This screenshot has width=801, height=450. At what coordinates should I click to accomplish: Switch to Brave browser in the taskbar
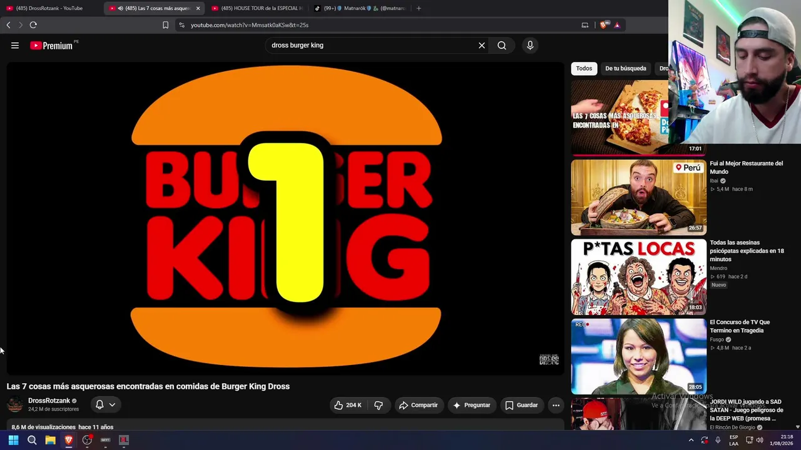(x=69, y=440)
